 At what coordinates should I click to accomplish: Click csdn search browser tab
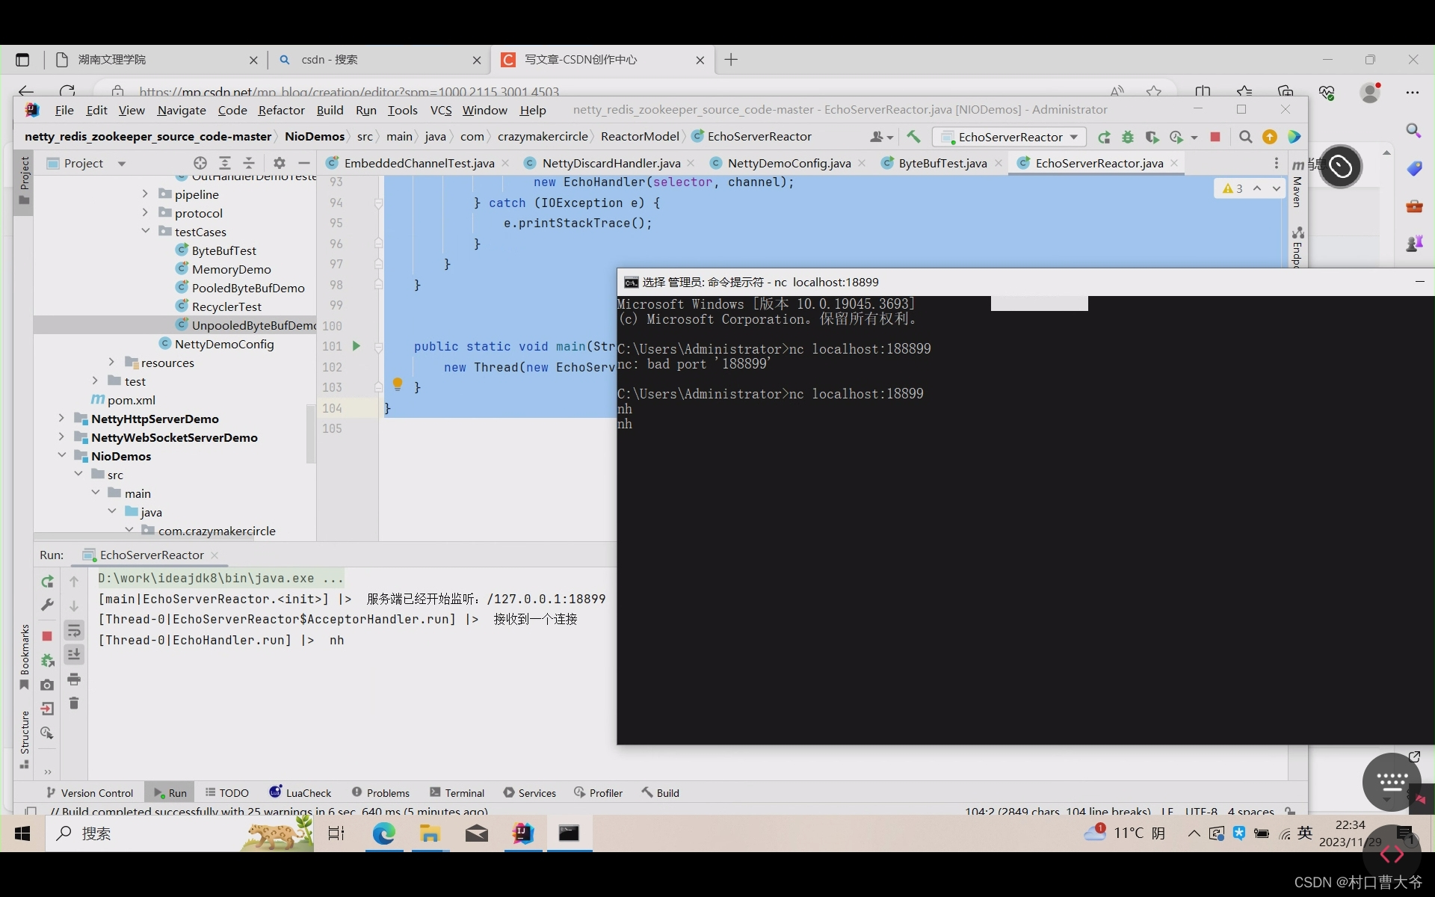pyautogui.click(x=379, y=60)
